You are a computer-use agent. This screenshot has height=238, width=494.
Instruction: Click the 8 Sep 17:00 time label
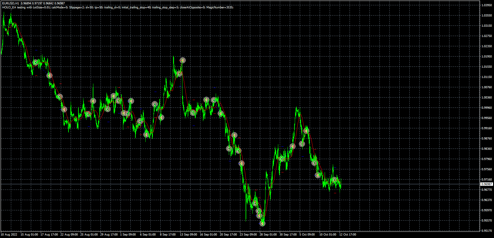pyautogui.click(x=168, y=235)
